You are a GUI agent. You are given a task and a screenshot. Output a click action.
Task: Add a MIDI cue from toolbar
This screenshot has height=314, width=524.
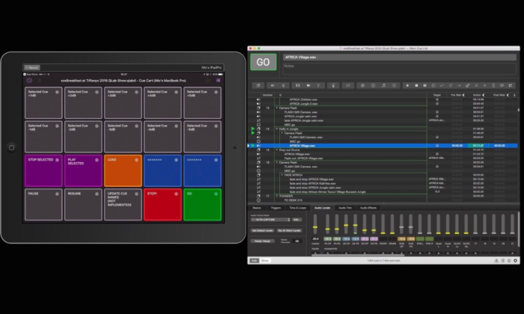(x=373, y=85)
